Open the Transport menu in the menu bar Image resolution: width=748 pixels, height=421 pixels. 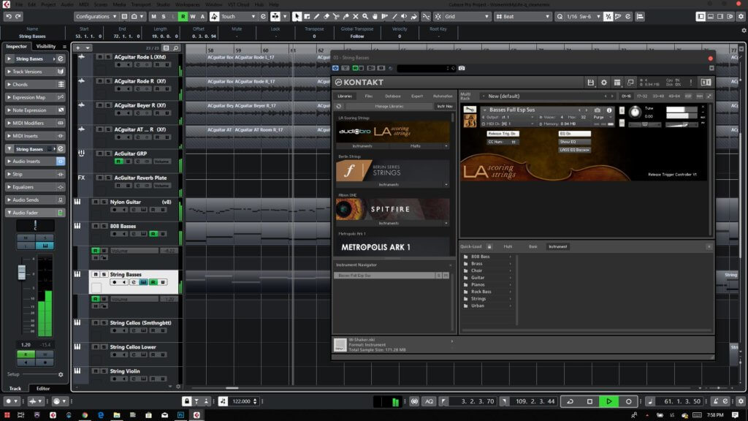140,4
